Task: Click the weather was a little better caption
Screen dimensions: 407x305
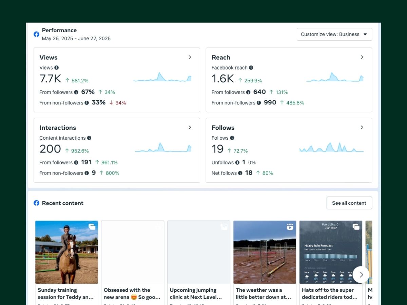Action: pyautogui.click(x=264, y=293)
